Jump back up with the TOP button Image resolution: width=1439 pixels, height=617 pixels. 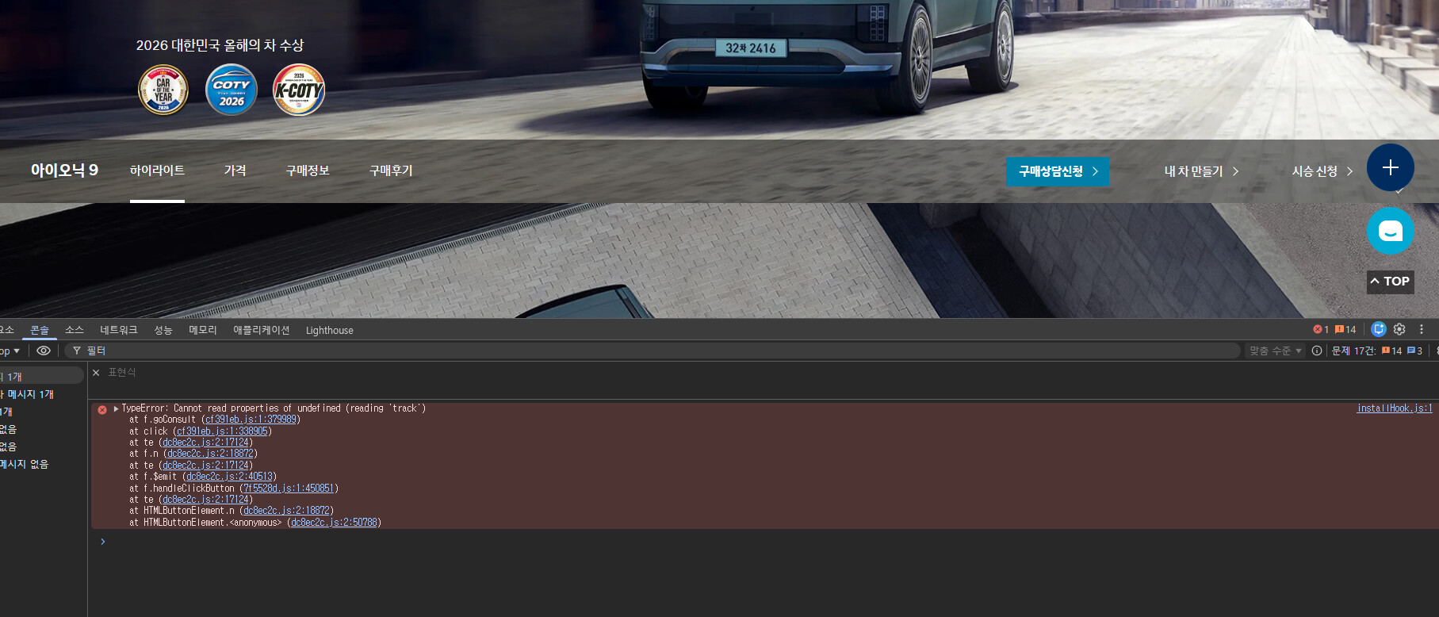coord(1390,282)
